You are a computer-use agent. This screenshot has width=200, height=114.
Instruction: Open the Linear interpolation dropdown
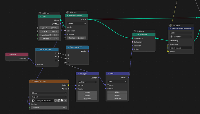[x=49, y=93]
